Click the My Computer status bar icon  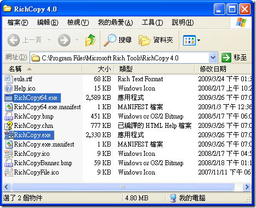pos(173,198)
